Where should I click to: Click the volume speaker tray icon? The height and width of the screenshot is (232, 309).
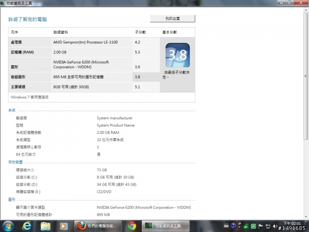click(275, 226)
